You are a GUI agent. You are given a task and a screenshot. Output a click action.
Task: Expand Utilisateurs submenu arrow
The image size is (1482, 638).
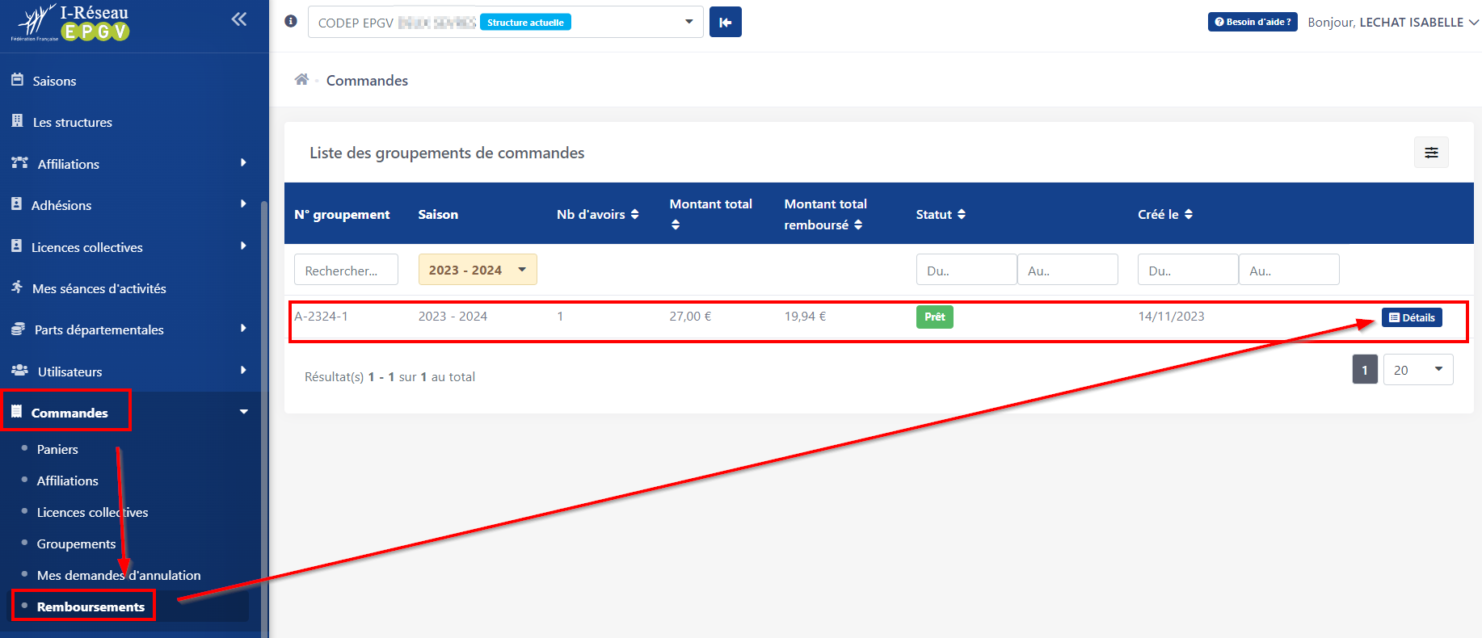pos(243,371)
